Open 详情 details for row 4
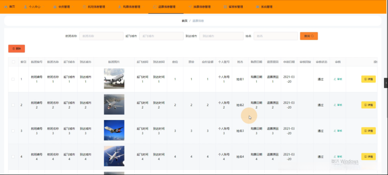Viewport: 388px width, 175px height. click(368, 157)
